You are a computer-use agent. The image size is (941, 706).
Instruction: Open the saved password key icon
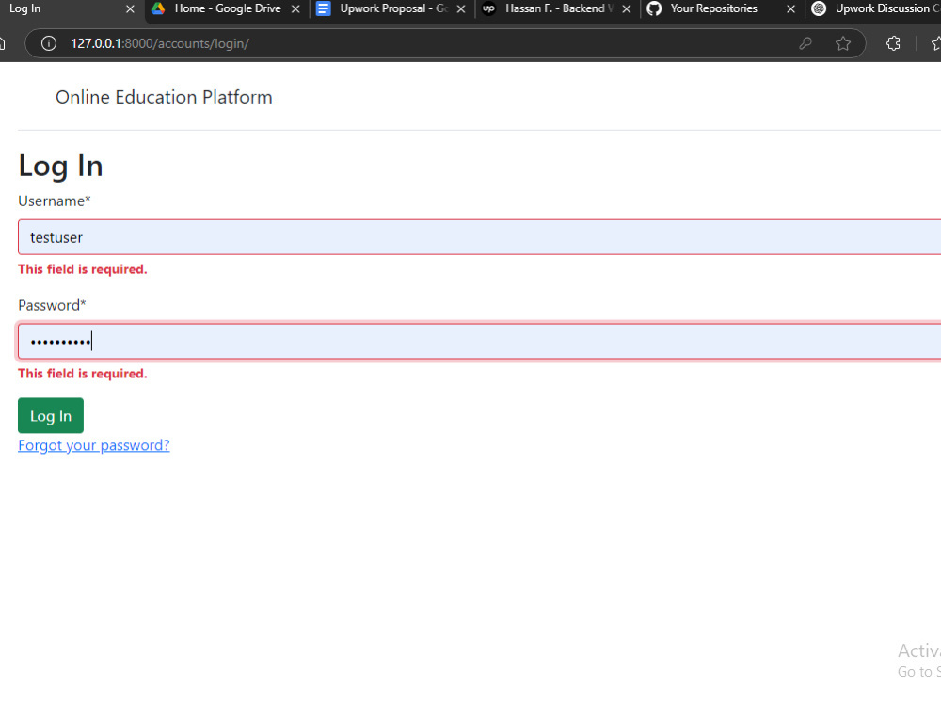pos(805,43)
